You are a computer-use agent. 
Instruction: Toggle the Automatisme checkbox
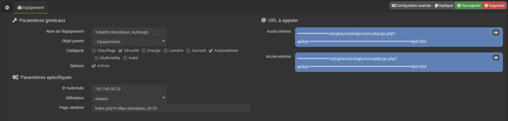coord(211,51)
